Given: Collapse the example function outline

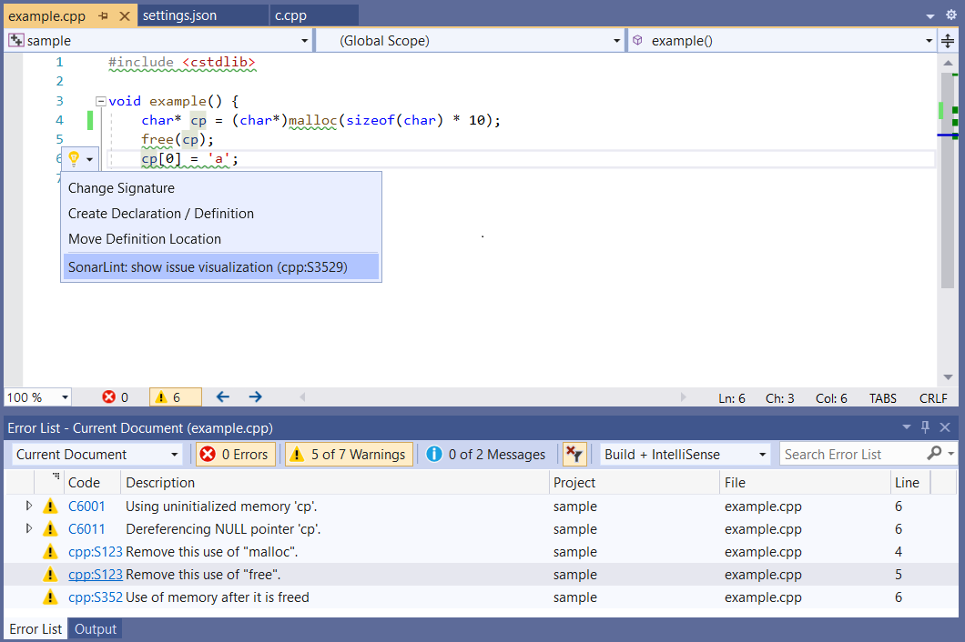Looking at the screenshot, I should coord(100,101).
